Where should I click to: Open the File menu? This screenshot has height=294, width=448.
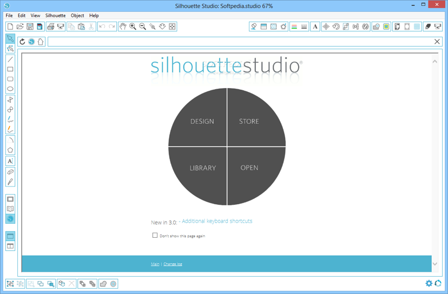(9, 16)
